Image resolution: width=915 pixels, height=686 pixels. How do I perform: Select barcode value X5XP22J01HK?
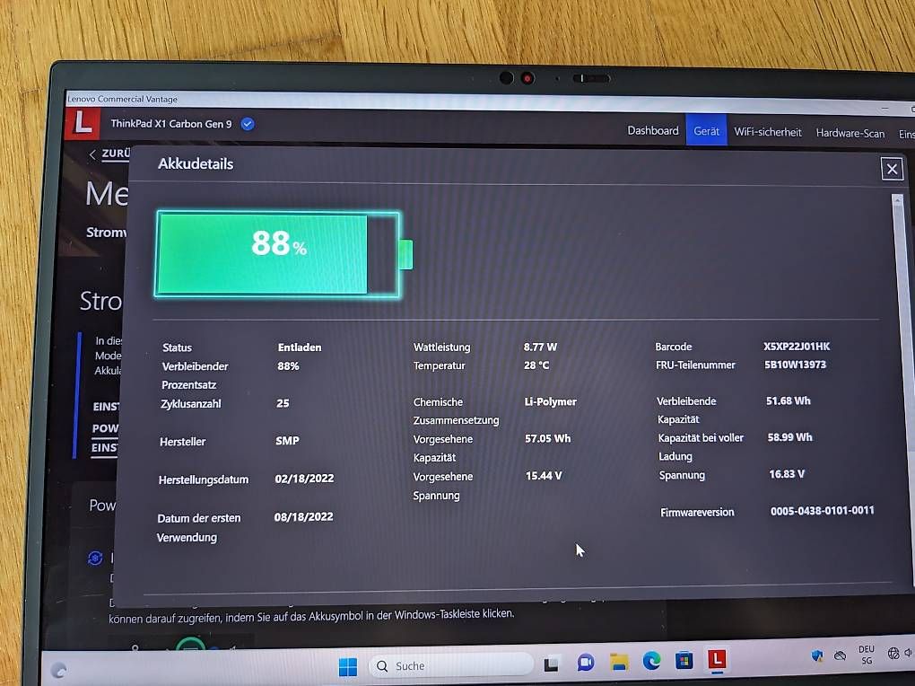797,346
